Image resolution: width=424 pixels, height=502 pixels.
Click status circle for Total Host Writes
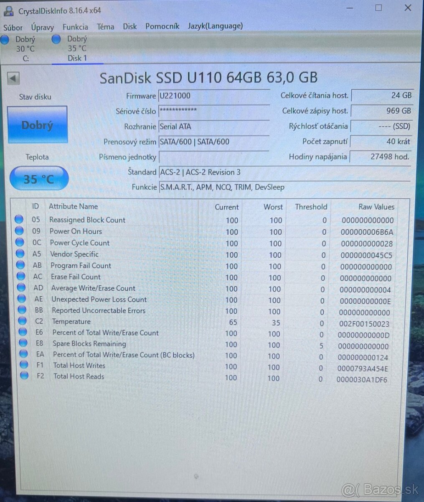(24, 365)
